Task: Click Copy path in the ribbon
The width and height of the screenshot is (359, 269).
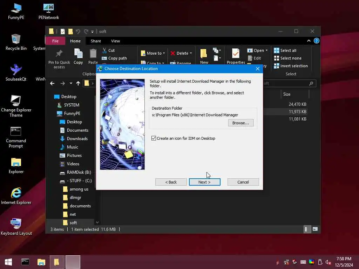Action: [114, 58]
